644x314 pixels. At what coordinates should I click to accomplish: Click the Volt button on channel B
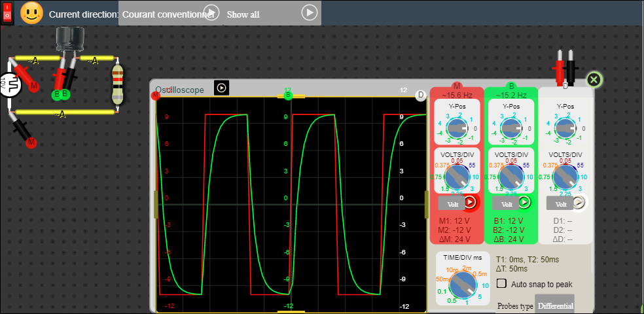(501, 203)
